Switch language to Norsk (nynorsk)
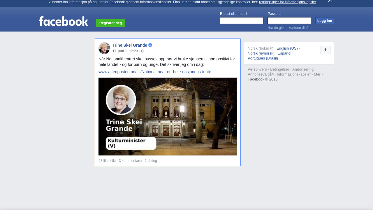Viewport: 373px width, 210px height. tap(261, 53)
